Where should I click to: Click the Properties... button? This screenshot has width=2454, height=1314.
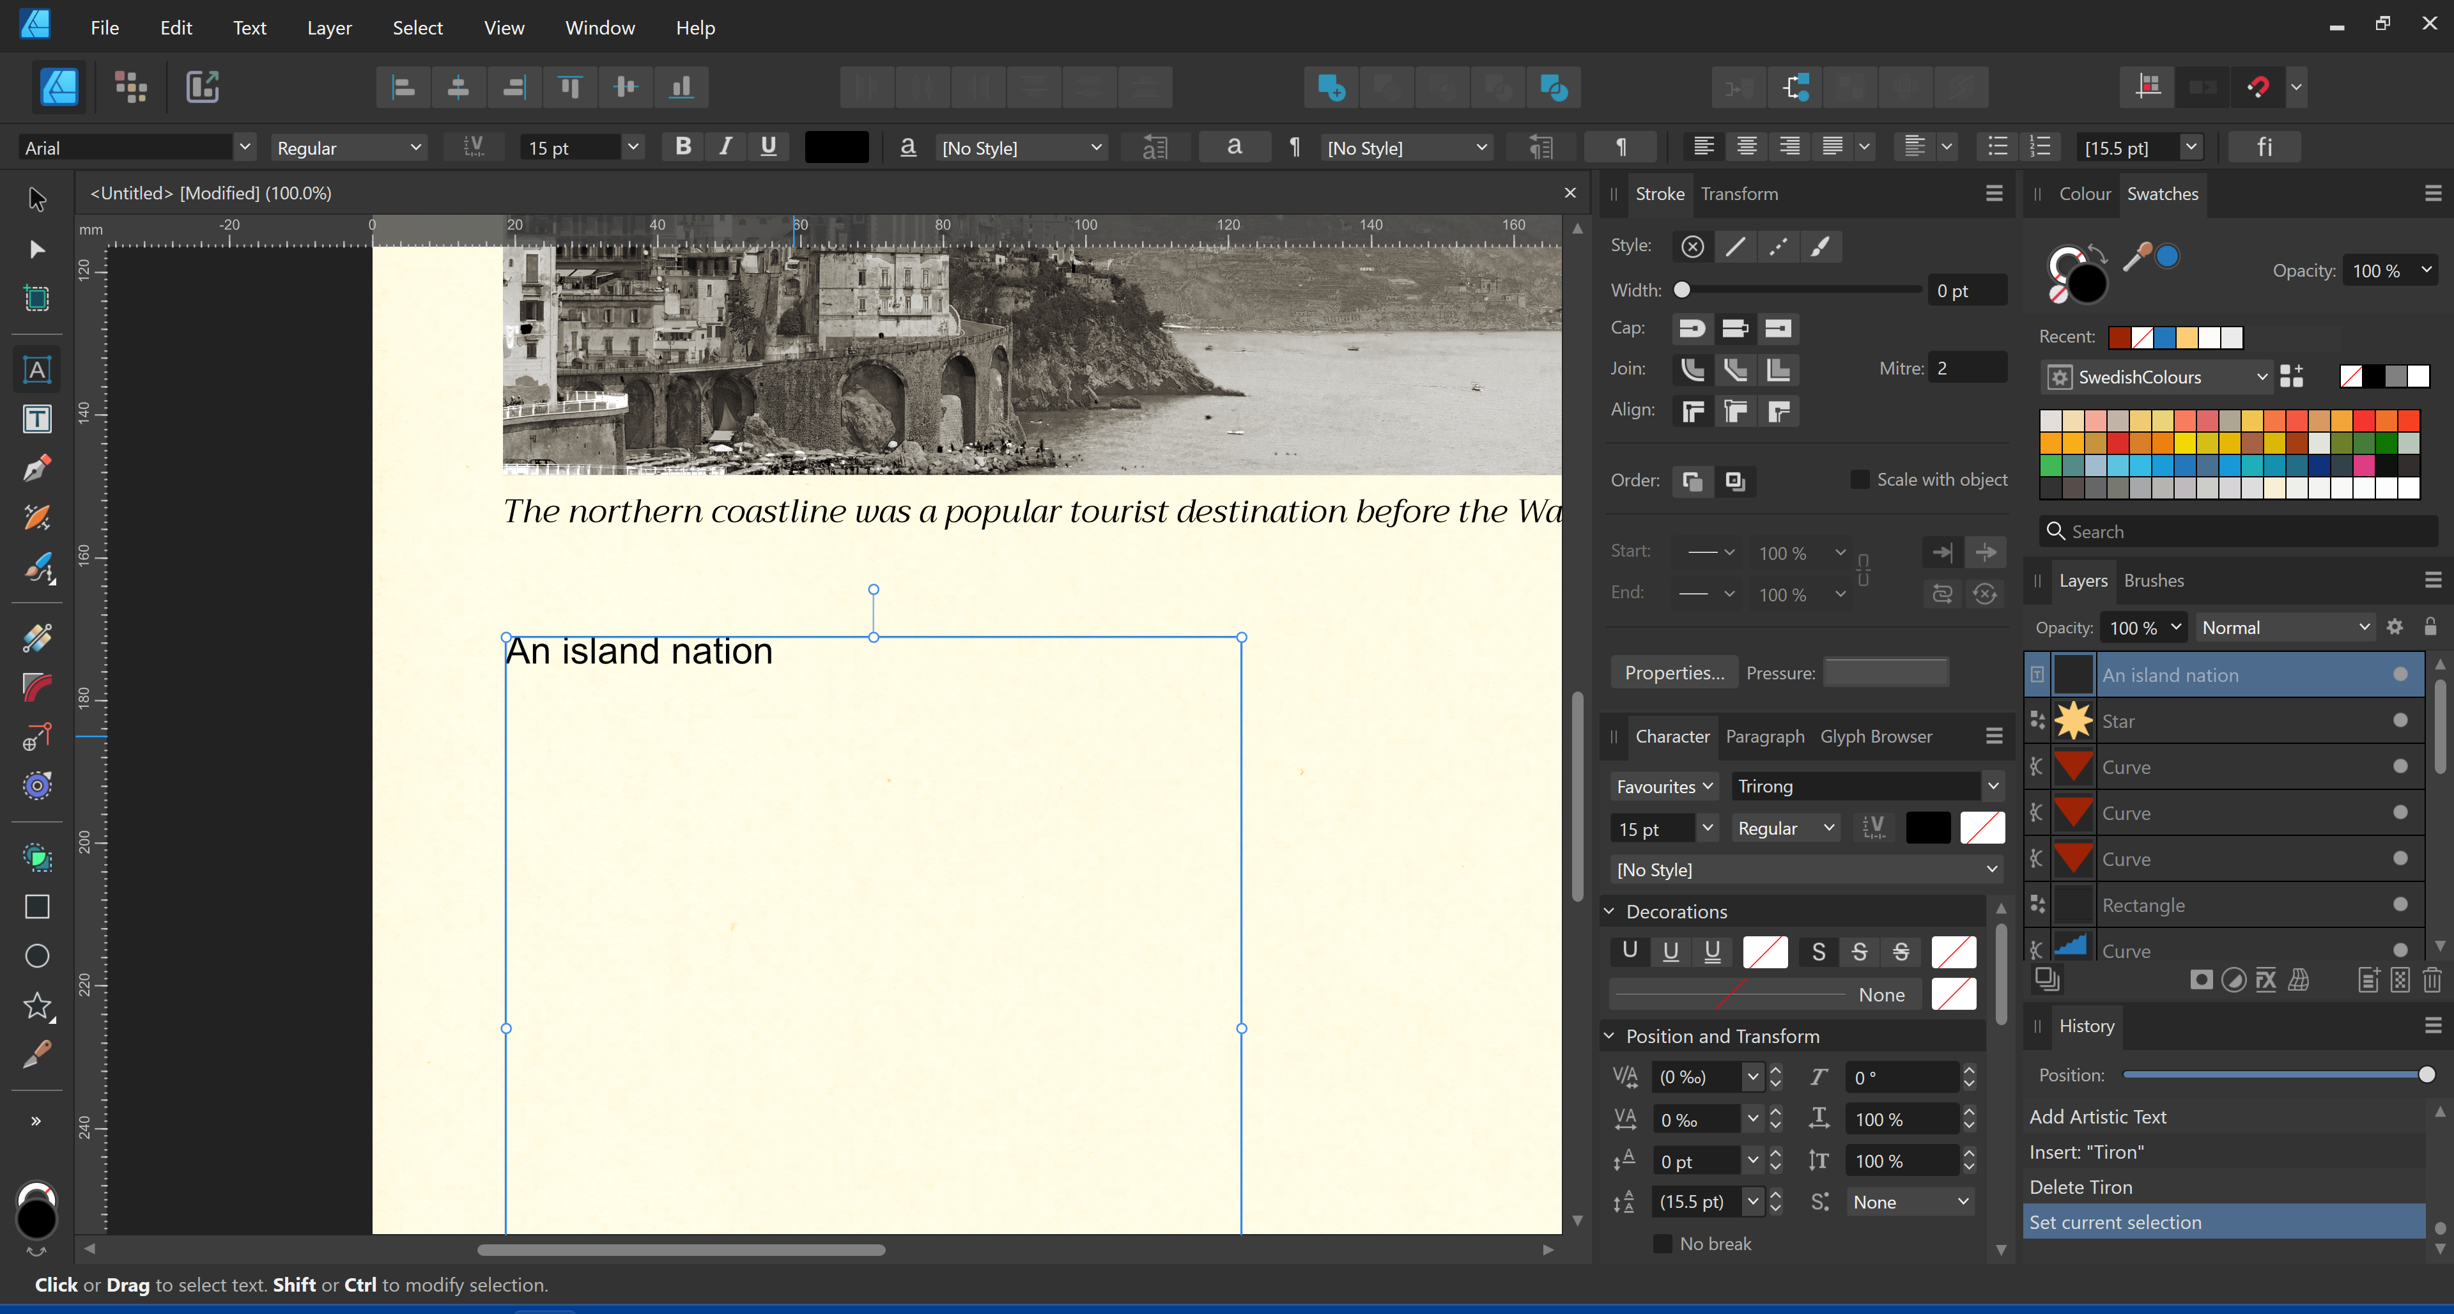pyautogui.click(x=1674, y=673)
